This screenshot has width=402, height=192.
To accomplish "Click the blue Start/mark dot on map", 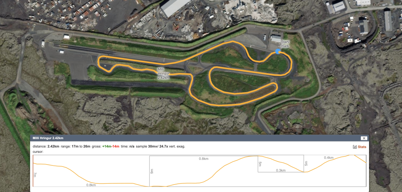I will coord(278,52).
